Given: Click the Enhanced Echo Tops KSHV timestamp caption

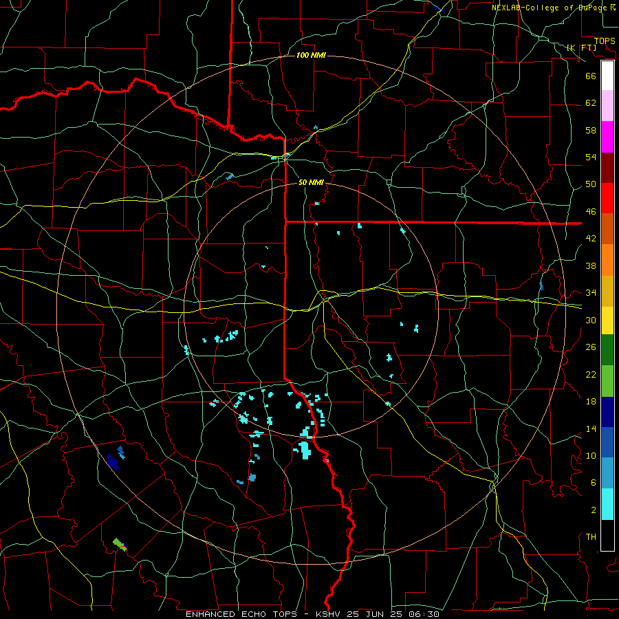Looking at the screenshot, I should (312, 614).
